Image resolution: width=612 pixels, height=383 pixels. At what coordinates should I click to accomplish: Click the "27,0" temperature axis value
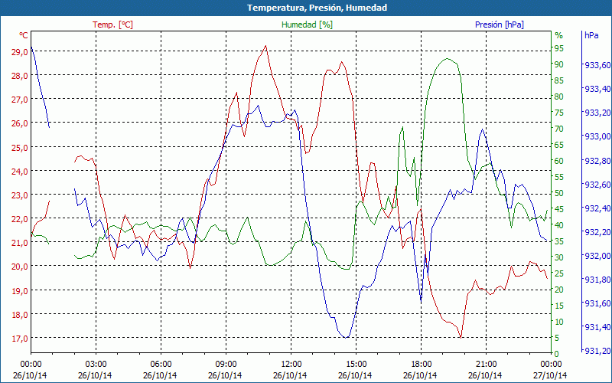coord(21,100)
